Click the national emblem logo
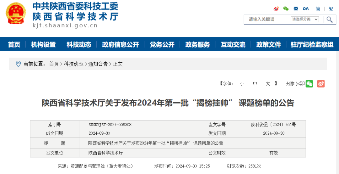The image size is (339, 174). [16, 14]
